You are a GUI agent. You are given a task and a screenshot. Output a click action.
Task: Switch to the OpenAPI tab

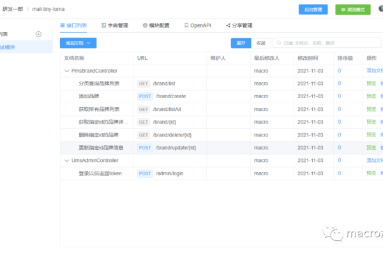click(x=198, y=25)
